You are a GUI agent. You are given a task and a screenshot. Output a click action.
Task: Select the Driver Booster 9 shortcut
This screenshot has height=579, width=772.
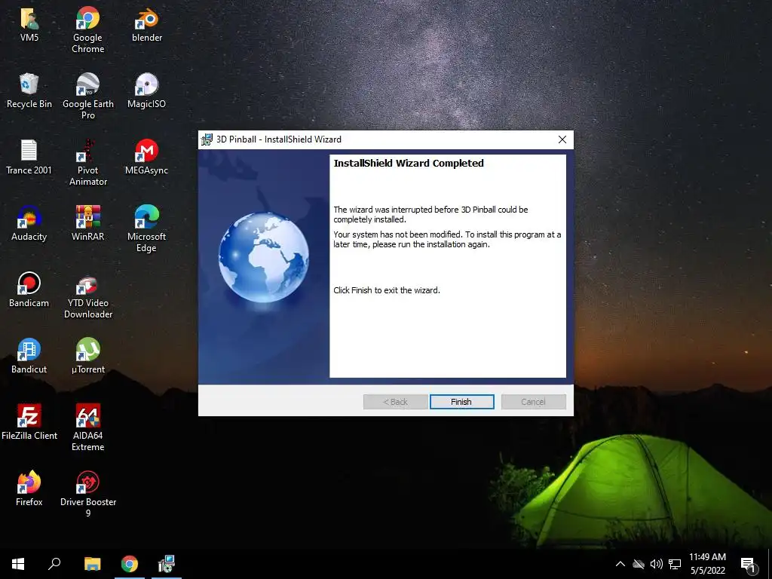pyautogui.click(x=87, y=495)
